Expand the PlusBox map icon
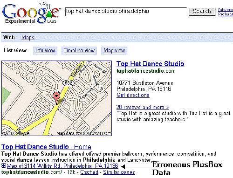 pyautogui.click(x=4, y=165)
